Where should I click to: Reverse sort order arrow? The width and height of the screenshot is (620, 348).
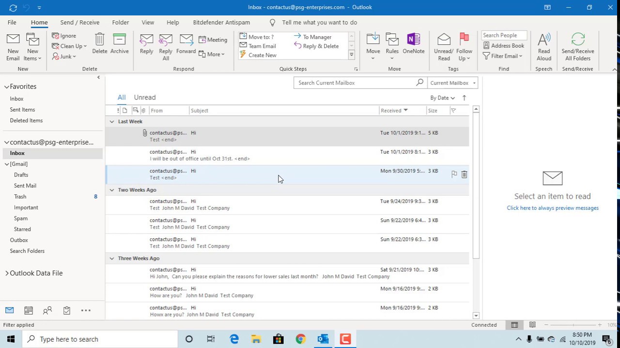pos(464,98)
